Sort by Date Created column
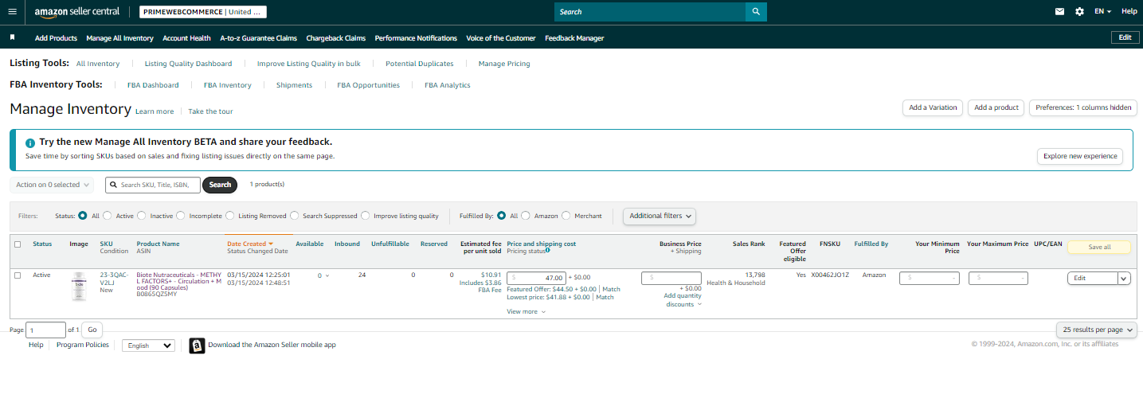Image resolution: width=1143 pixels, height=406 pixels. click(x=250, y=244)
